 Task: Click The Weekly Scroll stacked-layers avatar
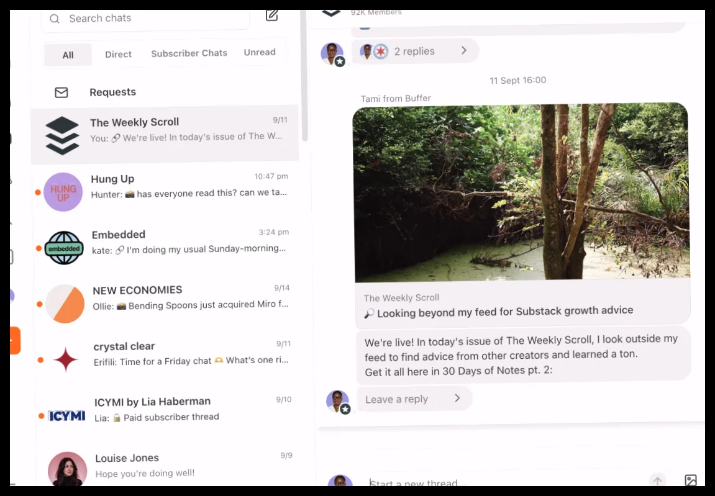click(63, 135)
